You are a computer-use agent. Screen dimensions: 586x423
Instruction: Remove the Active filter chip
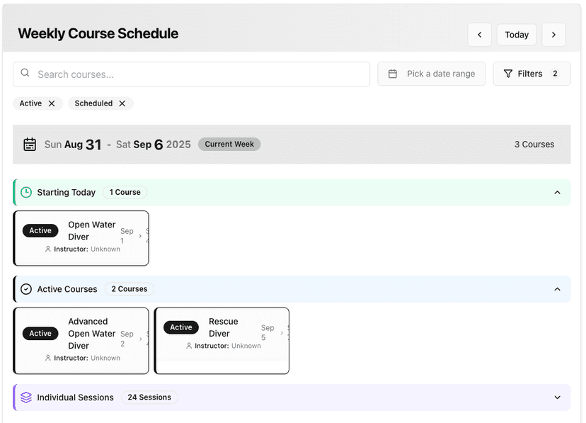(x=52, y=103)
